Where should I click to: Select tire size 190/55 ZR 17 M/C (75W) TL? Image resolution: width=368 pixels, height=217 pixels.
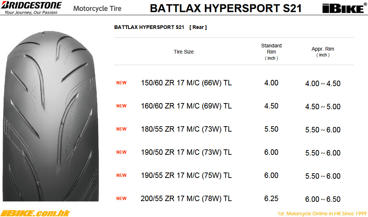pos(186,175)
